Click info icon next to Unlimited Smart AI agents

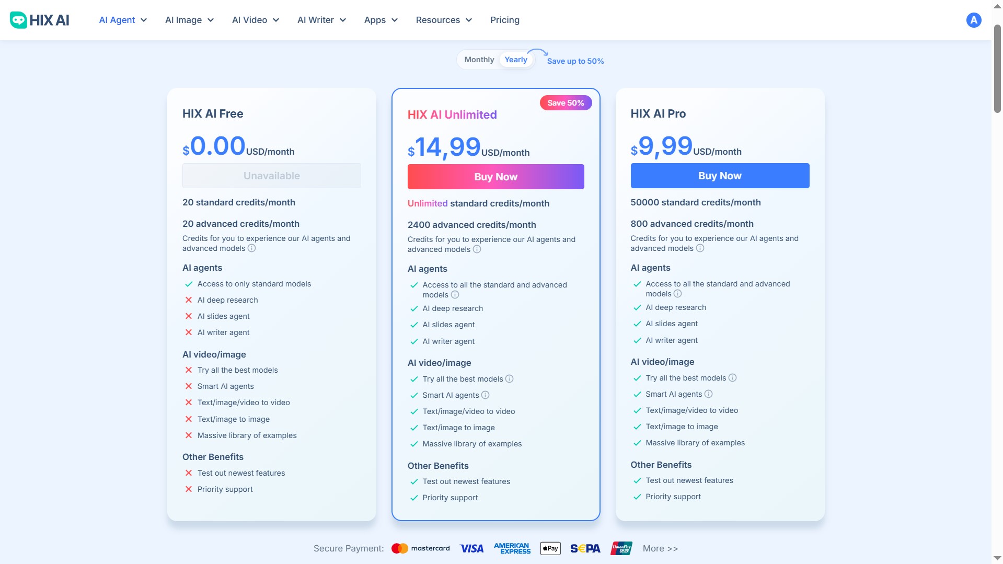[x=485, y=395]
